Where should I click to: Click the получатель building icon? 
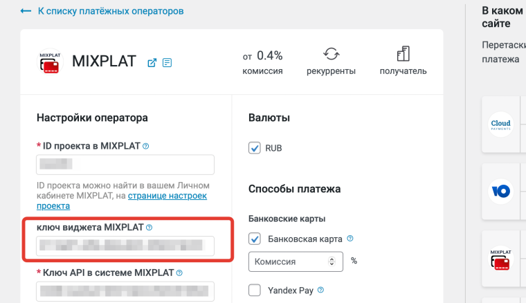[x=403, y=54]
